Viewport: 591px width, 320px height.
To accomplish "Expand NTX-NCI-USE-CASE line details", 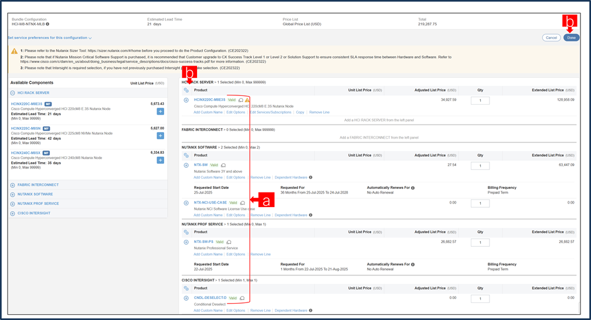I will [186, 202].
